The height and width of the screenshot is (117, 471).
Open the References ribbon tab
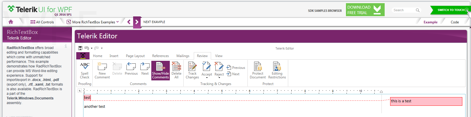[160, 56]
